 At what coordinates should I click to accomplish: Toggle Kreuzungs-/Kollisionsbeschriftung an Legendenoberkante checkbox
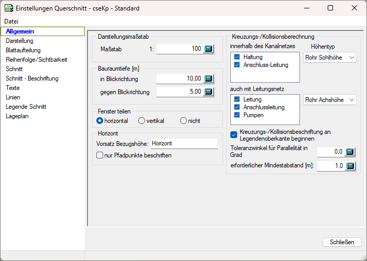pyautogui.click(x=234, y=135)
